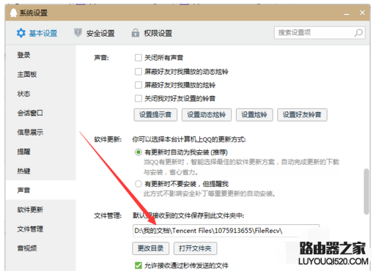Click the lock icon for permission settings
This screenshot has height=271, width=373.
click(136, 33)
